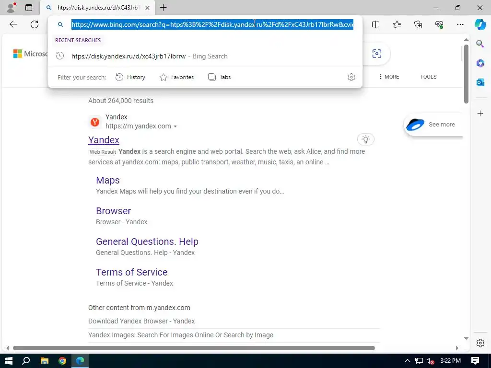Open split screen view icon

pyautogui.click(x=375, y=24)
